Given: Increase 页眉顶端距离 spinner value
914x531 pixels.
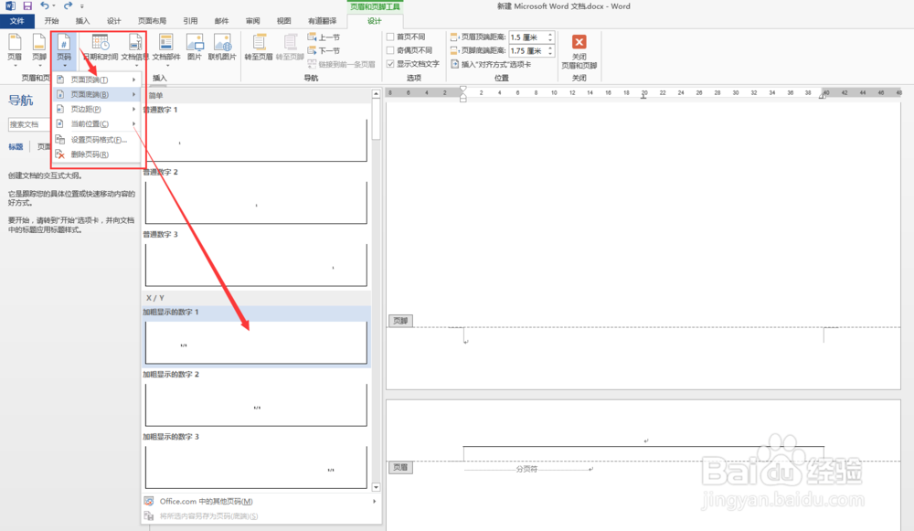Looking at the screenshot, I should [550, 35].
